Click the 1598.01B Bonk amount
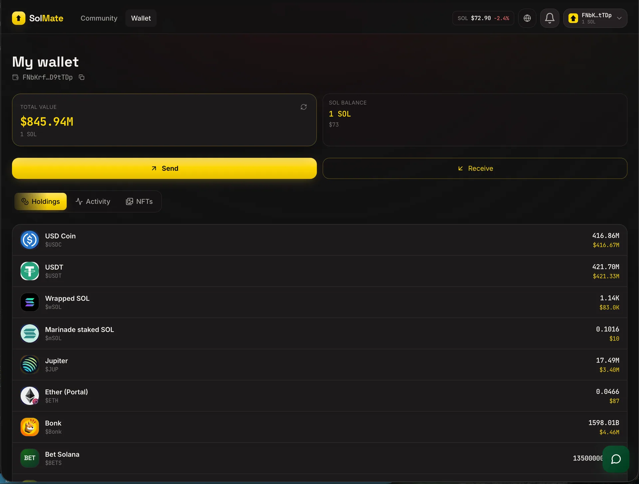This screenshot has width=639, height=484. coord(604,423)
